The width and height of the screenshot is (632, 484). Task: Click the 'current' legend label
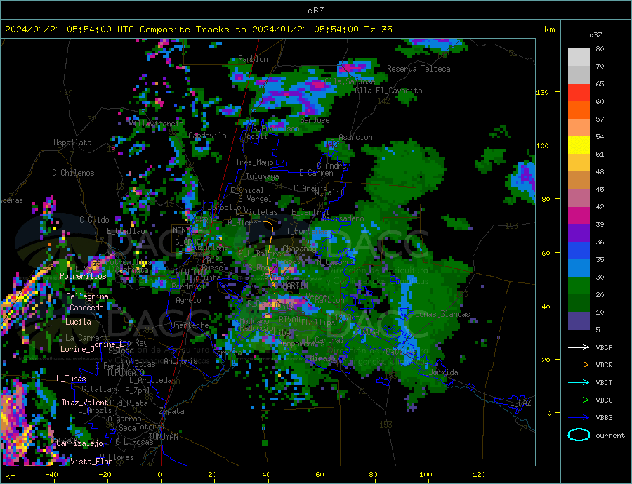[x=610, y=436]
